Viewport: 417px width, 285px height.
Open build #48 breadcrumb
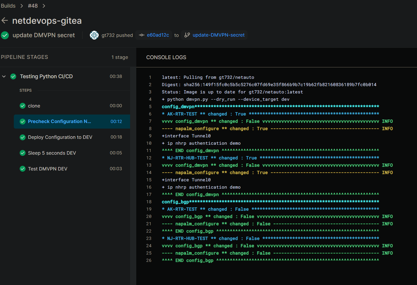point(33,6)
